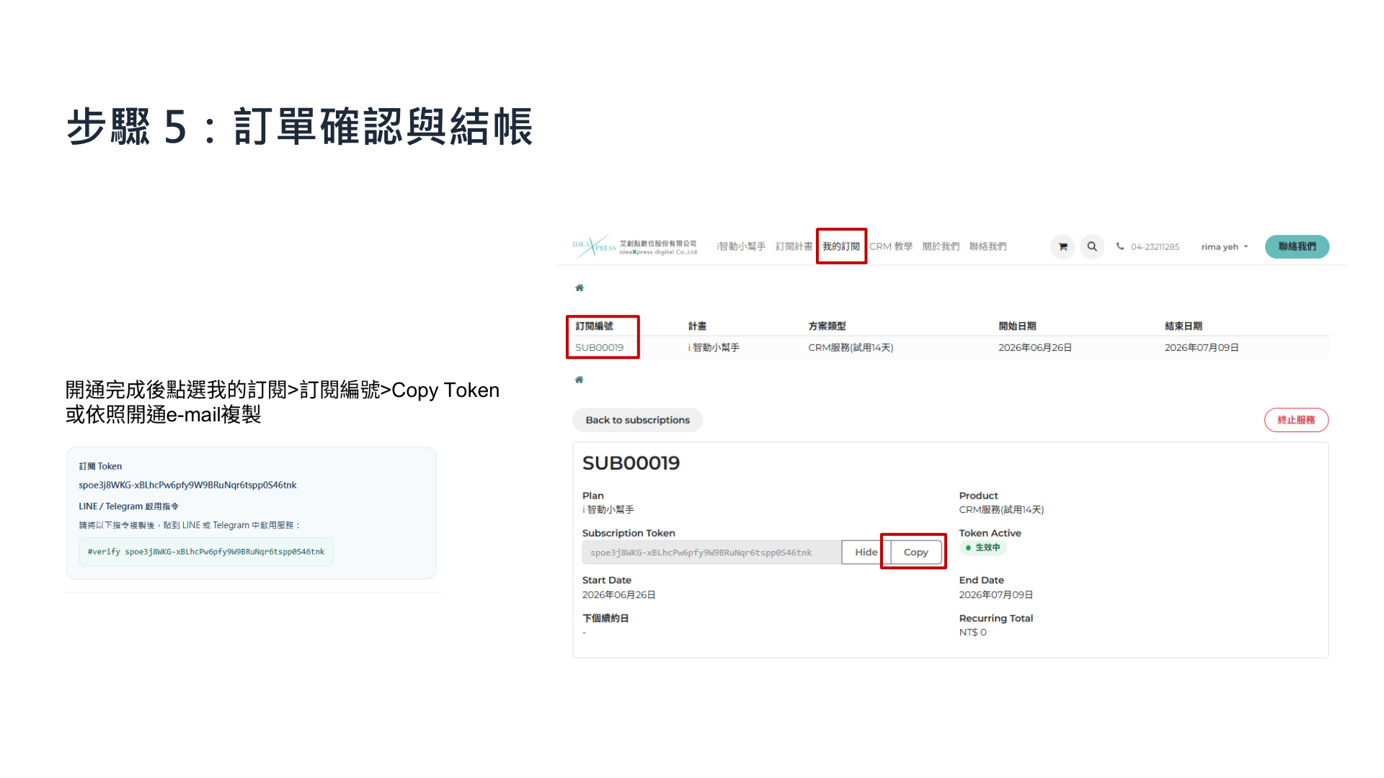Click the home breadcrumb icon above Back to subscriptions
1384x778 pixels.
(x=579, y=380)
